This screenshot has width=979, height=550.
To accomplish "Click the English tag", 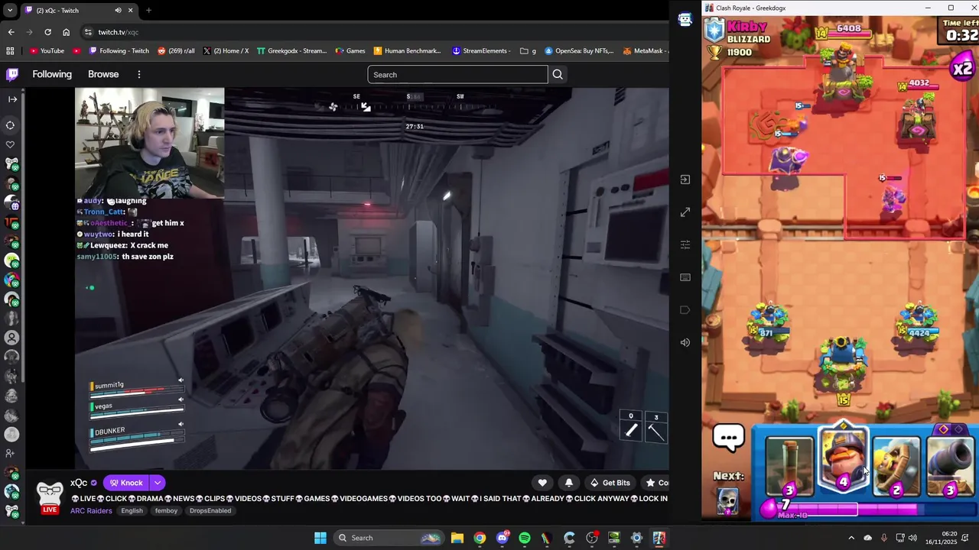I will point(132,510).
